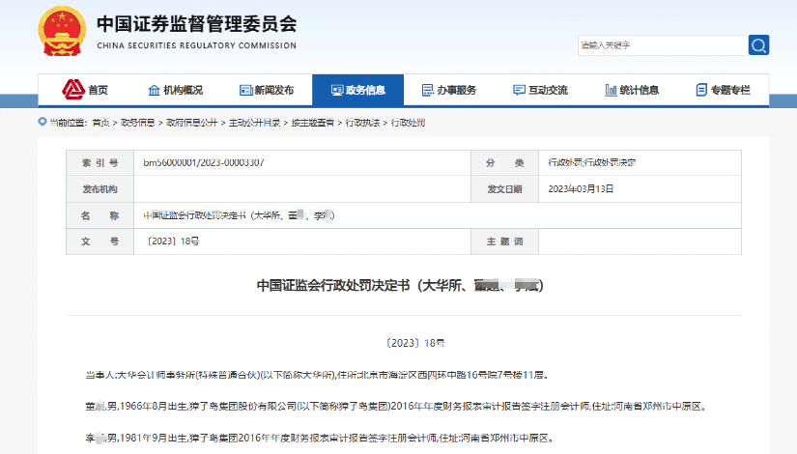Go to 主动公开目录 in breadcrumb
Viewport: 797px width, 454px height.
point(254,123)
